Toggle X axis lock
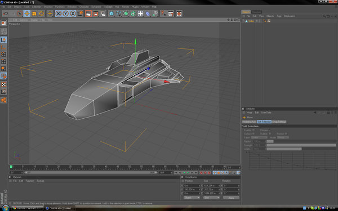Screen dimensions: 338x211 [x=58, y=14]
